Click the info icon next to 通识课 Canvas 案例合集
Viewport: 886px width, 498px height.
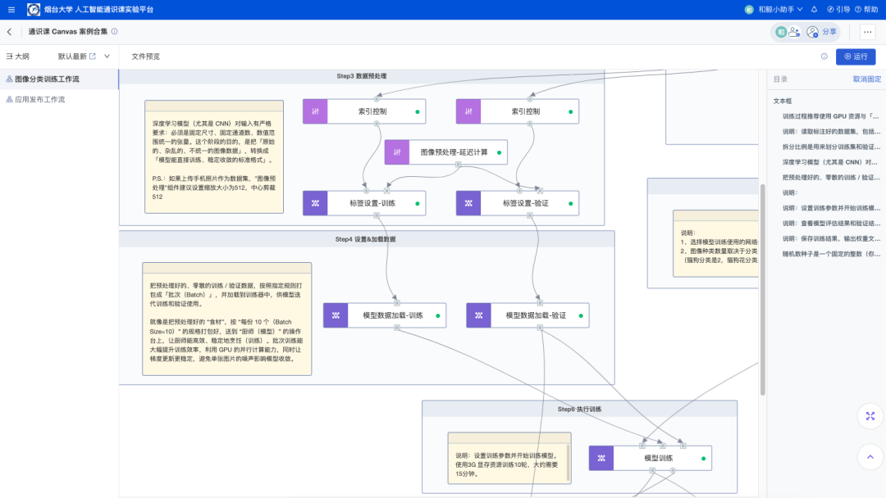[114, 32]
